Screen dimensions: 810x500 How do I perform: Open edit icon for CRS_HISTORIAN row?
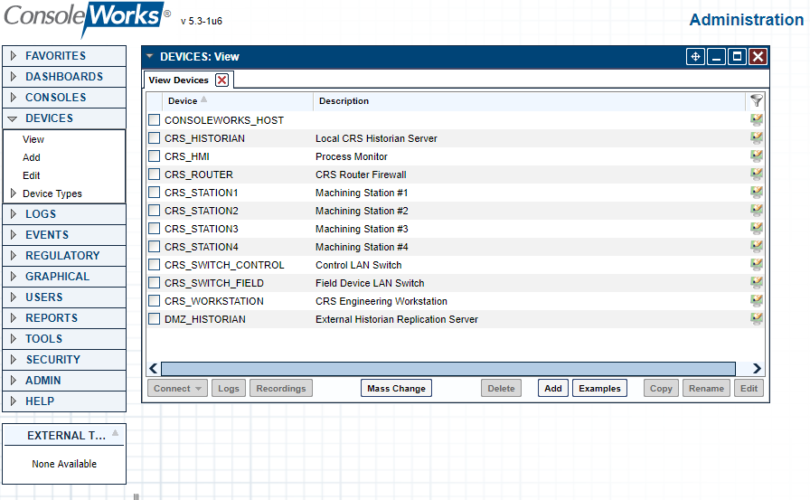[x=757, y=138]
